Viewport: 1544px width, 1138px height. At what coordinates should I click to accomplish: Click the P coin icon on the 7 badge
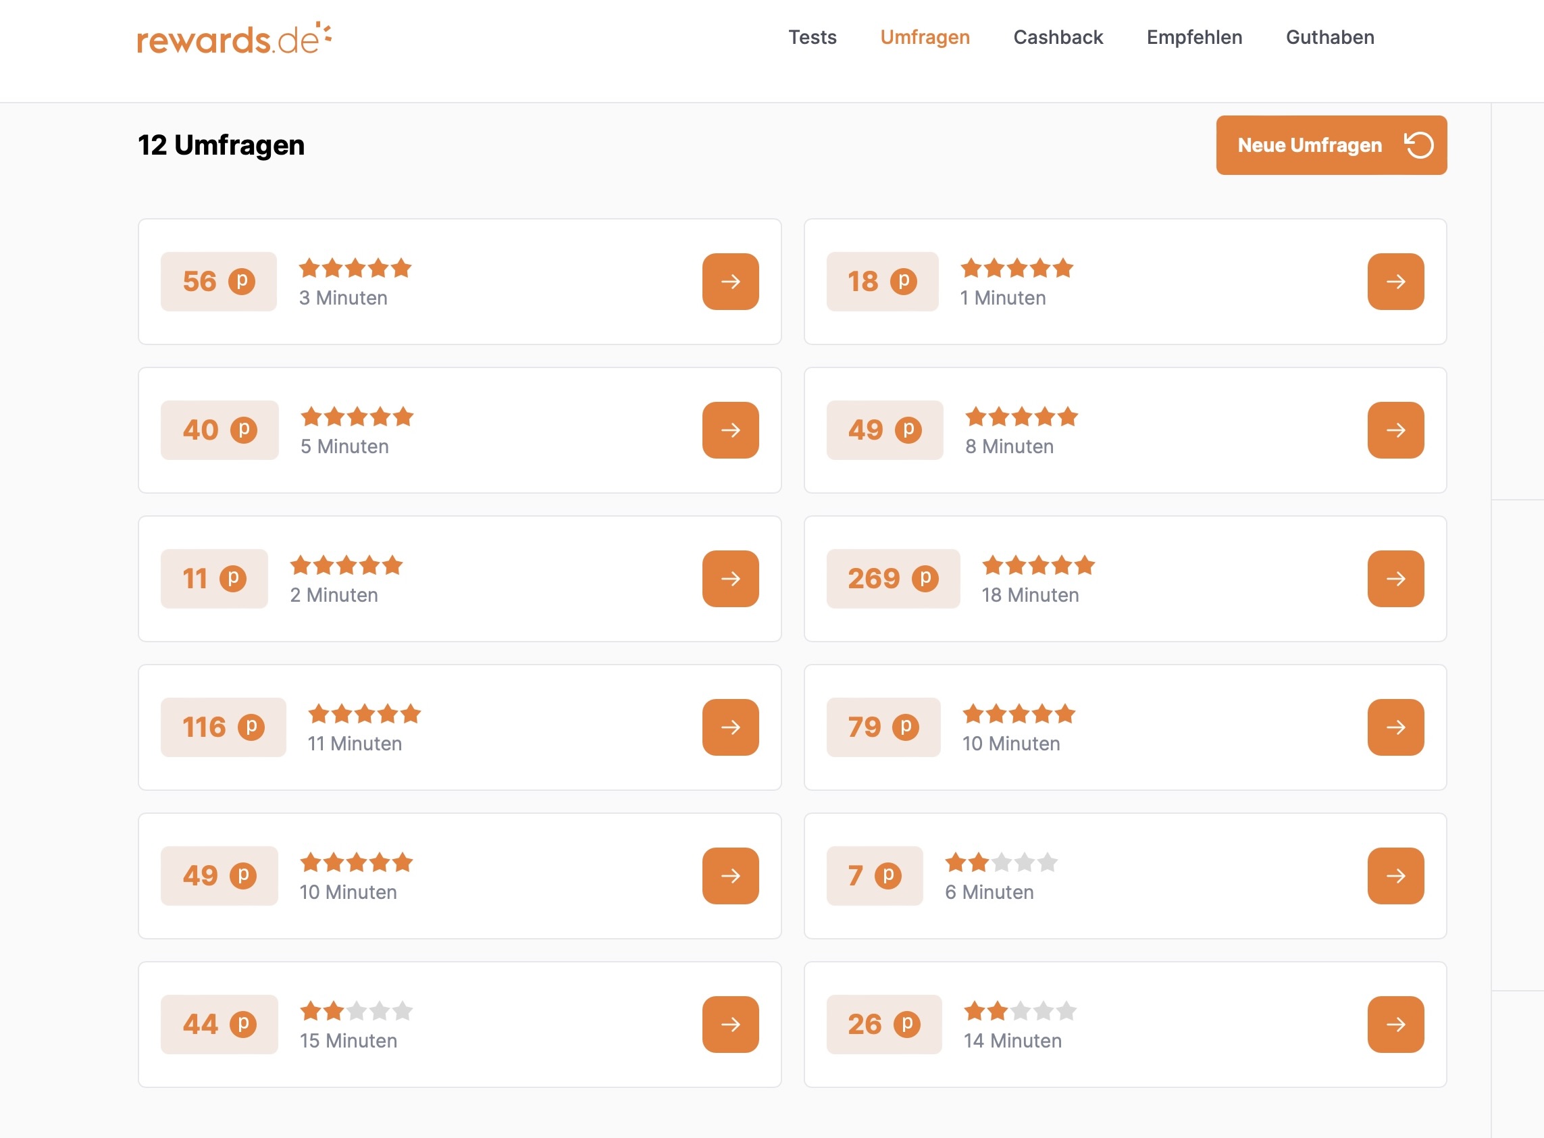click(887, 875)
